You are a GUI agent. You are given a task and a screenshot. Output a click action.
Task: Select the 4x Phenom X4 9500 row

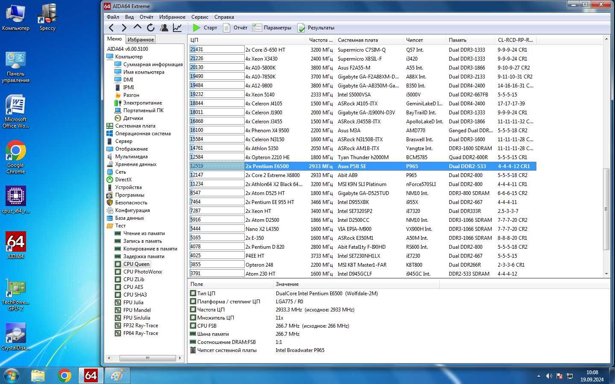pos(363,131)
